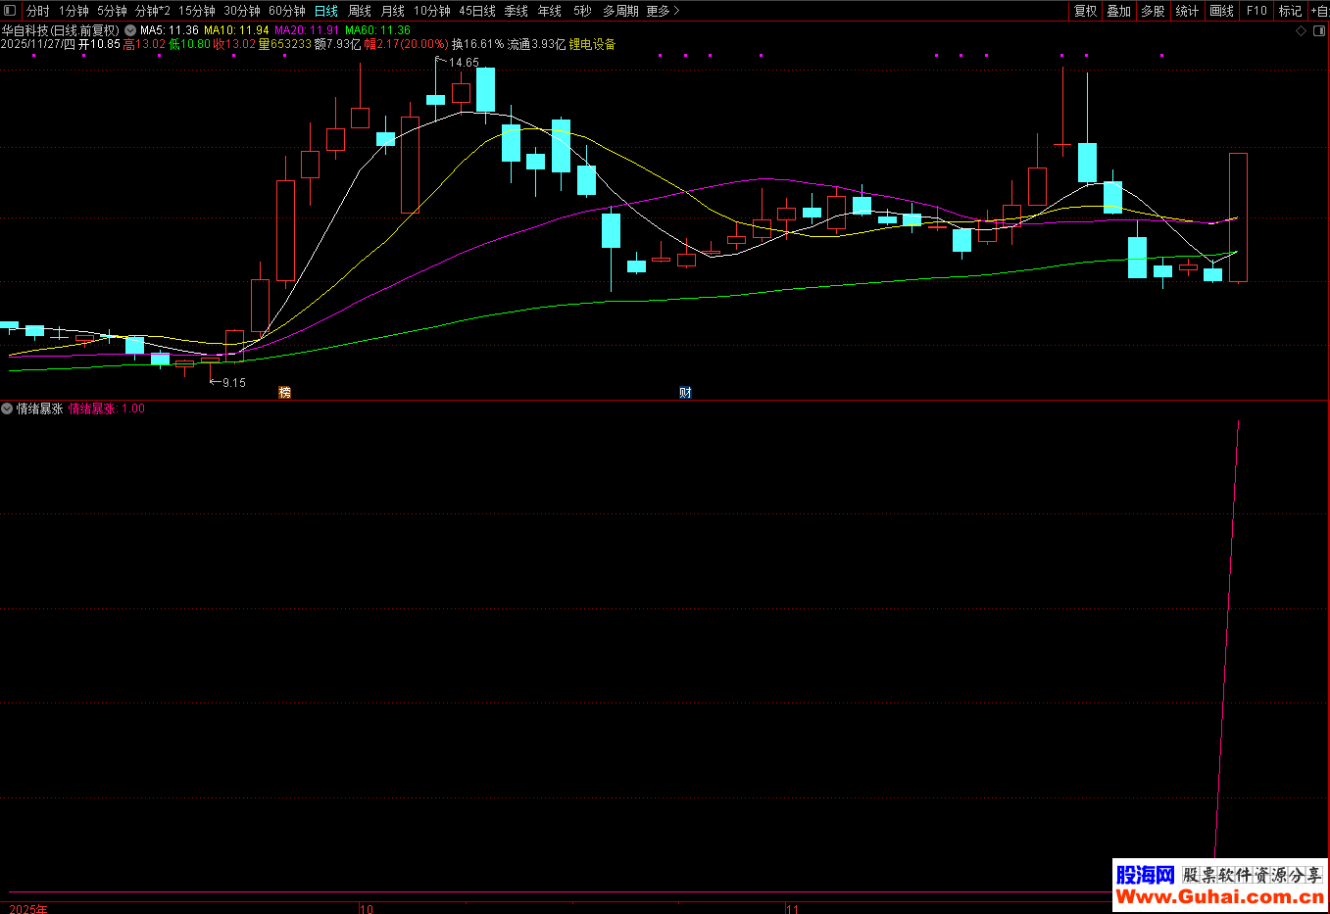Open the 画线 drawing tool
This screenshot has width=1330, height=914.
[x=1221, y=11]
